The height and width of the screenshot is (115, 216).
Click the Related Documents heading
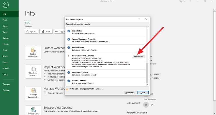137,112
